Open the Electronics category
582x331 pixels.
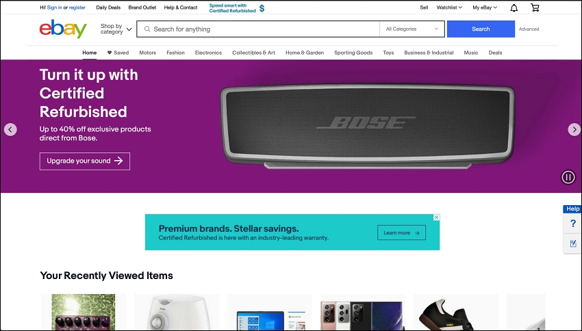click(208, 53)
